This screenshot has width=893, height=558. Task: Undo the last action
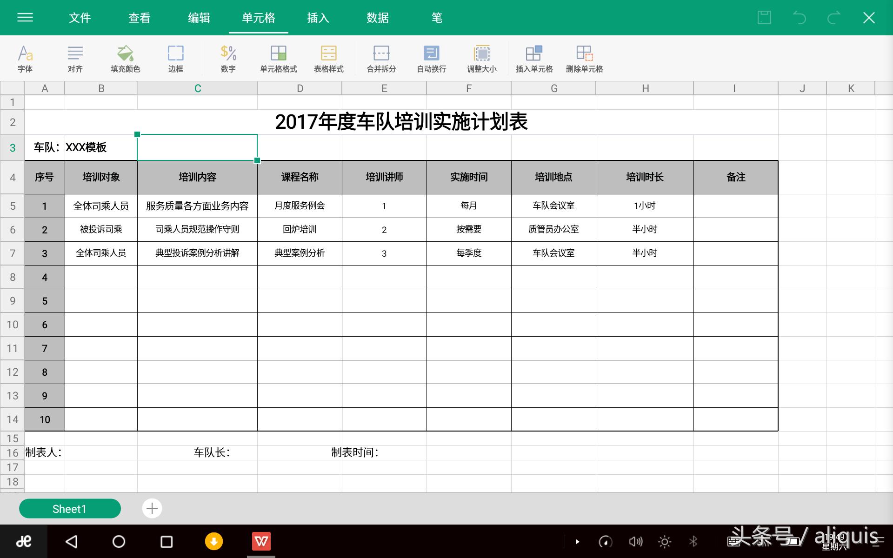tap(799, 18)
